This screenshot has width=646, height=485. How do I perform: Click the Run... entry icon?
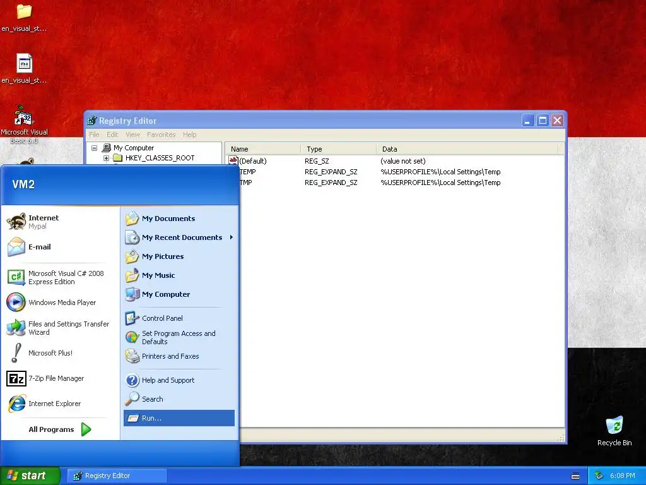pos(132,418)
